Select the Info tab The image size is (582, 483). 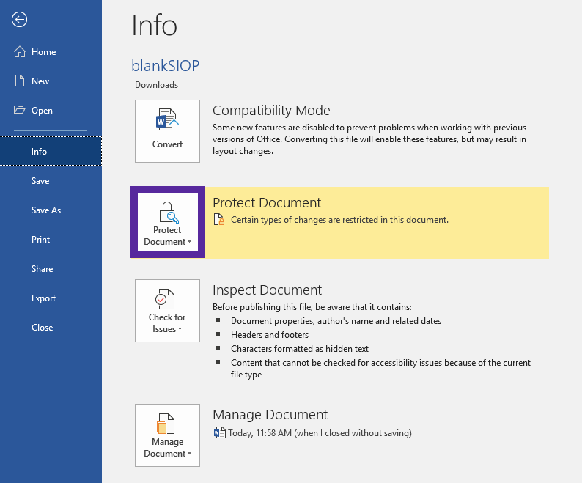click(x=51, y=151)
